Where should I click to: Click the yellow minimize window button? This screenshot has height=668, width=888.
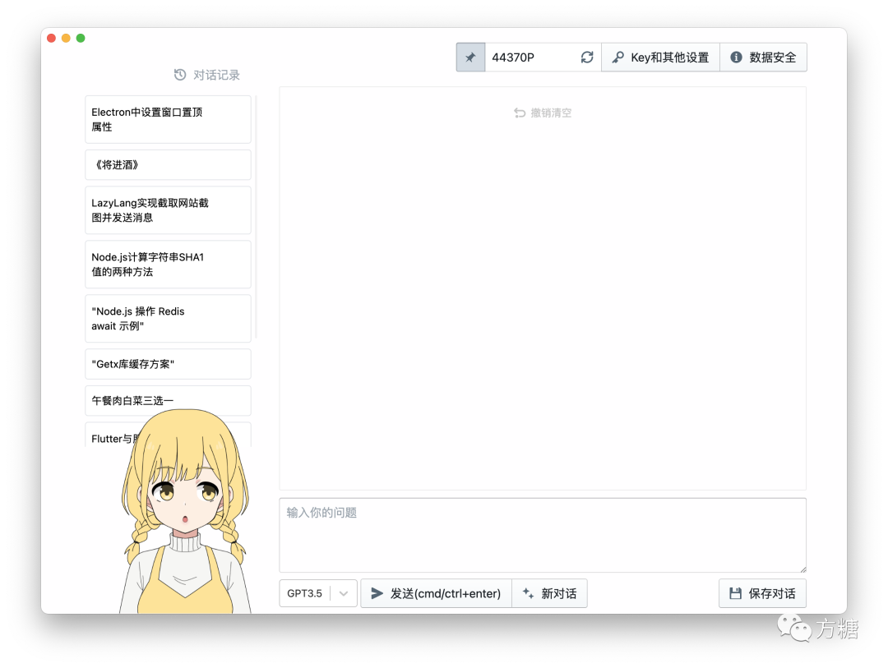point(66,38)
